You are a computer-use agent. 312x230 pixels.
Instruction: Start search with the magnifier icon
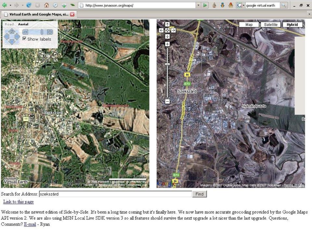pyautogui.click(x=284, y=6)
